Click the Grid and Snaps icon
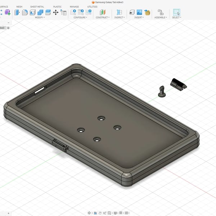The height and width of the screenshot is (216, 216). pyautogui.click(x=121, y=213)
